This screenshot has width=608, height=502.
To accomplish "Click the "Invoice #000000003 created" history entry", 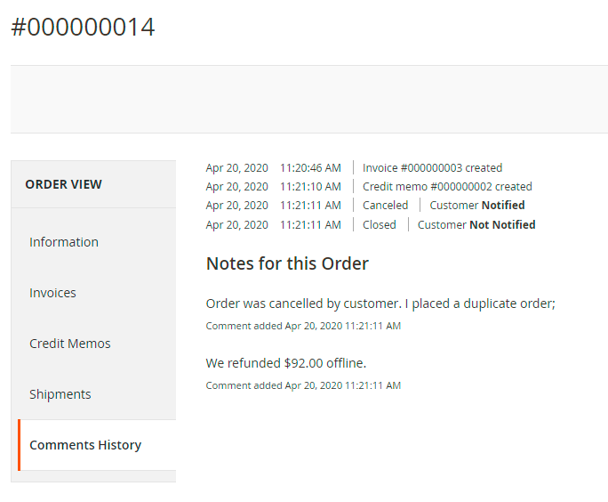I will click(432, 167).
